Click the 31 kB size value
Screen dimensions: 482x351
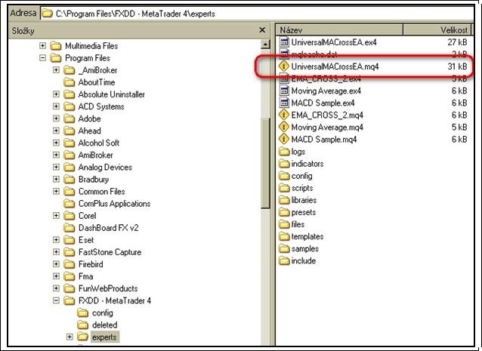click(x=457, y=66)
